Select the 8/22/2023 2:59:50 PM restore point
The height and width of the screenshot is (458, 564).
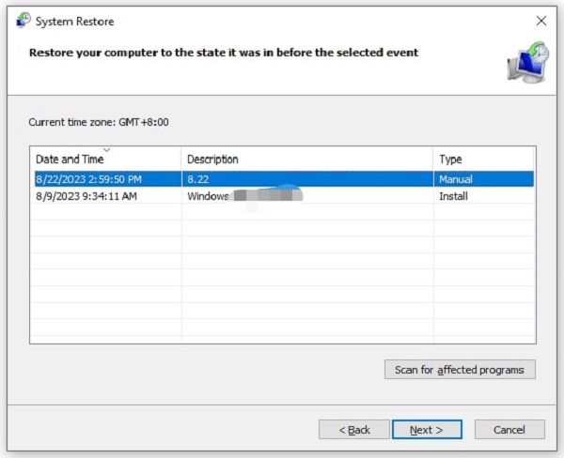pos(90,179)
